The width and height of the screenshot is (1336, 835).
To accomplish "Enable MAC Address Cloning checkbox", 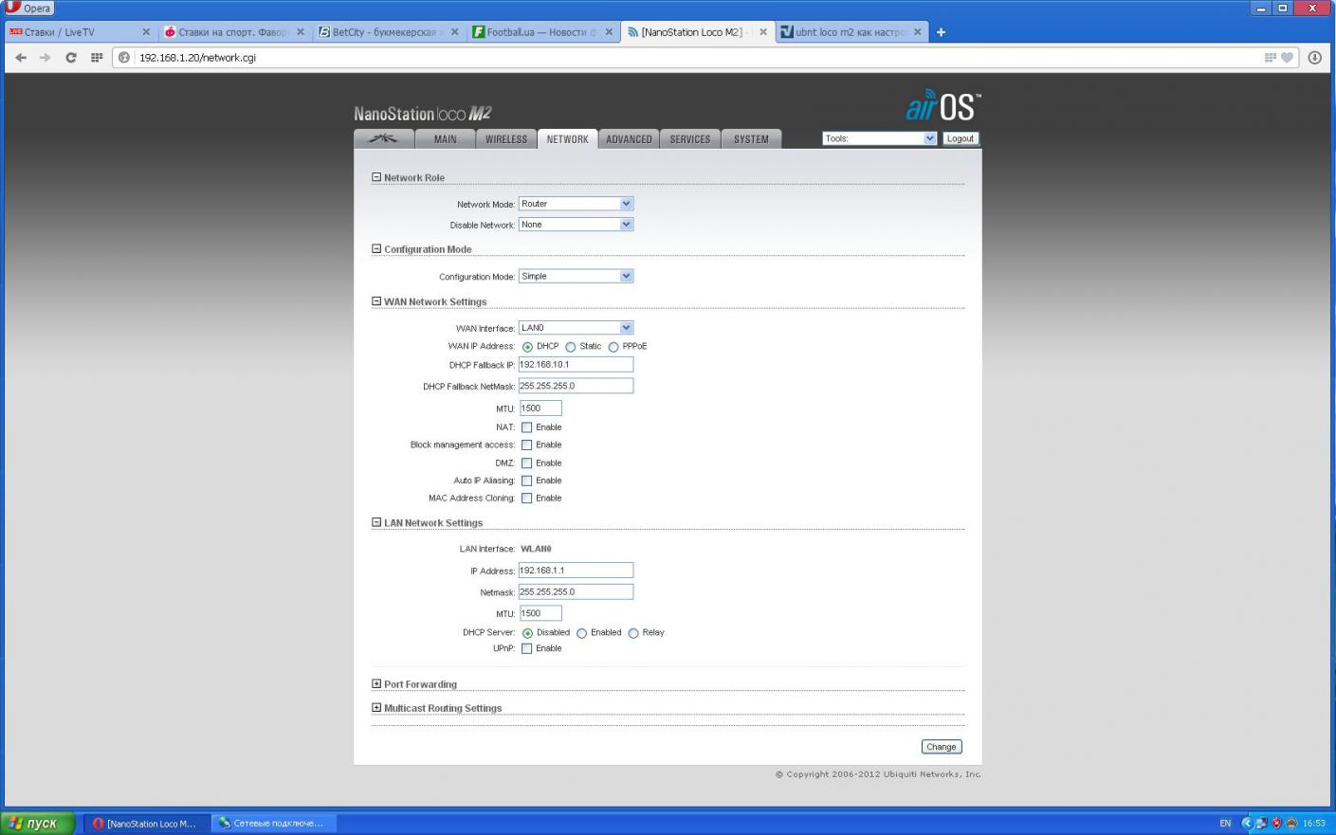I will [x=526, y=499].
